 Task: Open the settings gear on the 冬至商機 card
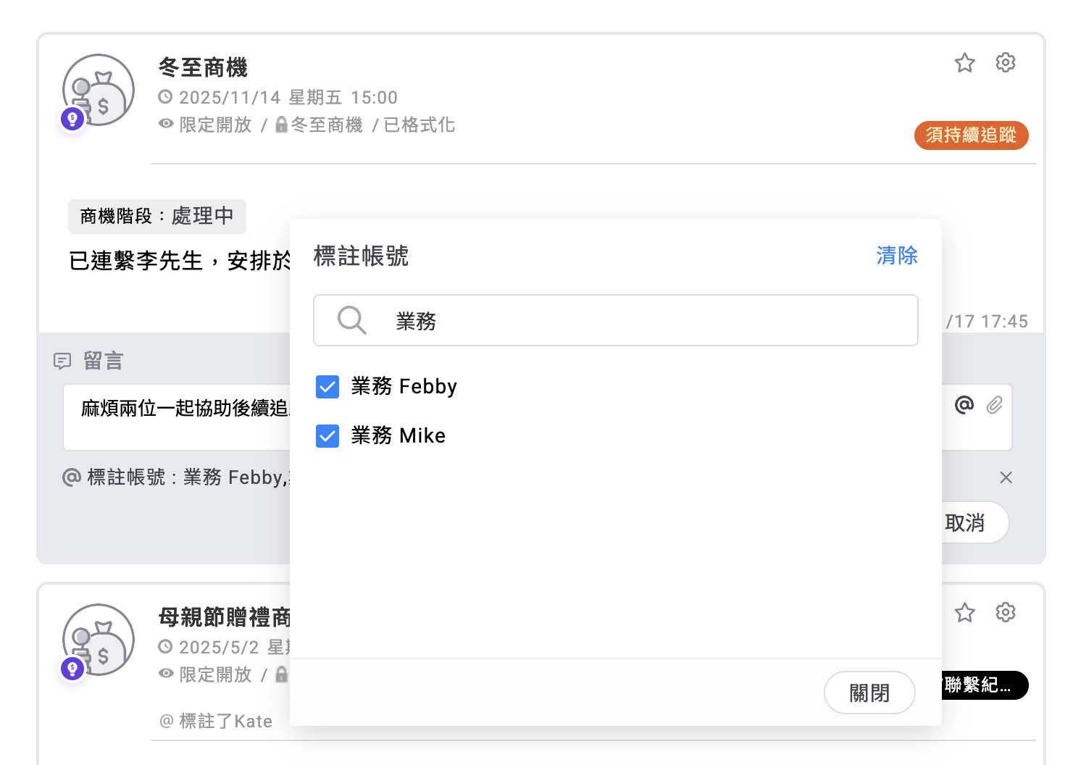click(1006, 63)
